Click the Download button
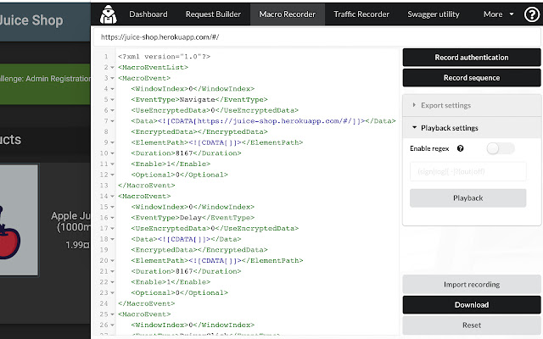This screenshot has height=339, width=543. 471,304
